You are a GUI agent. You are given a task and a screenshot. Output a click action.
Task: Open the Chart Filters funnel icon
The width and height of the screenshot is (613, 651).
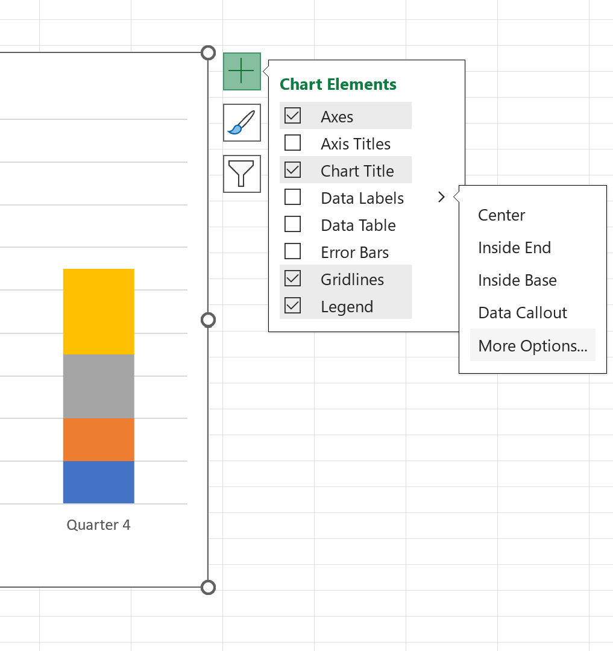[242, 174]
